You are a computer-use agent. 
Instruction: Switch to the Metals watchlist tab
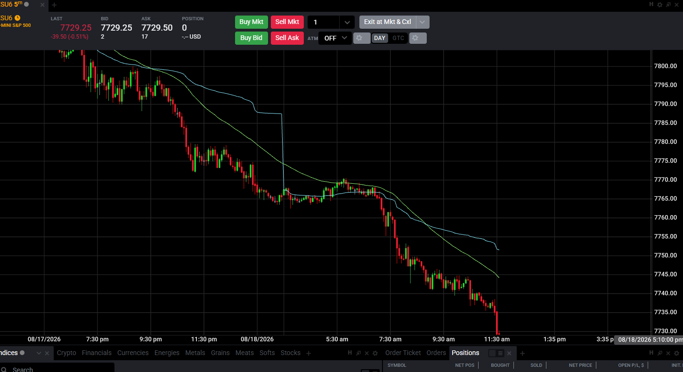[x=195, y=353]
